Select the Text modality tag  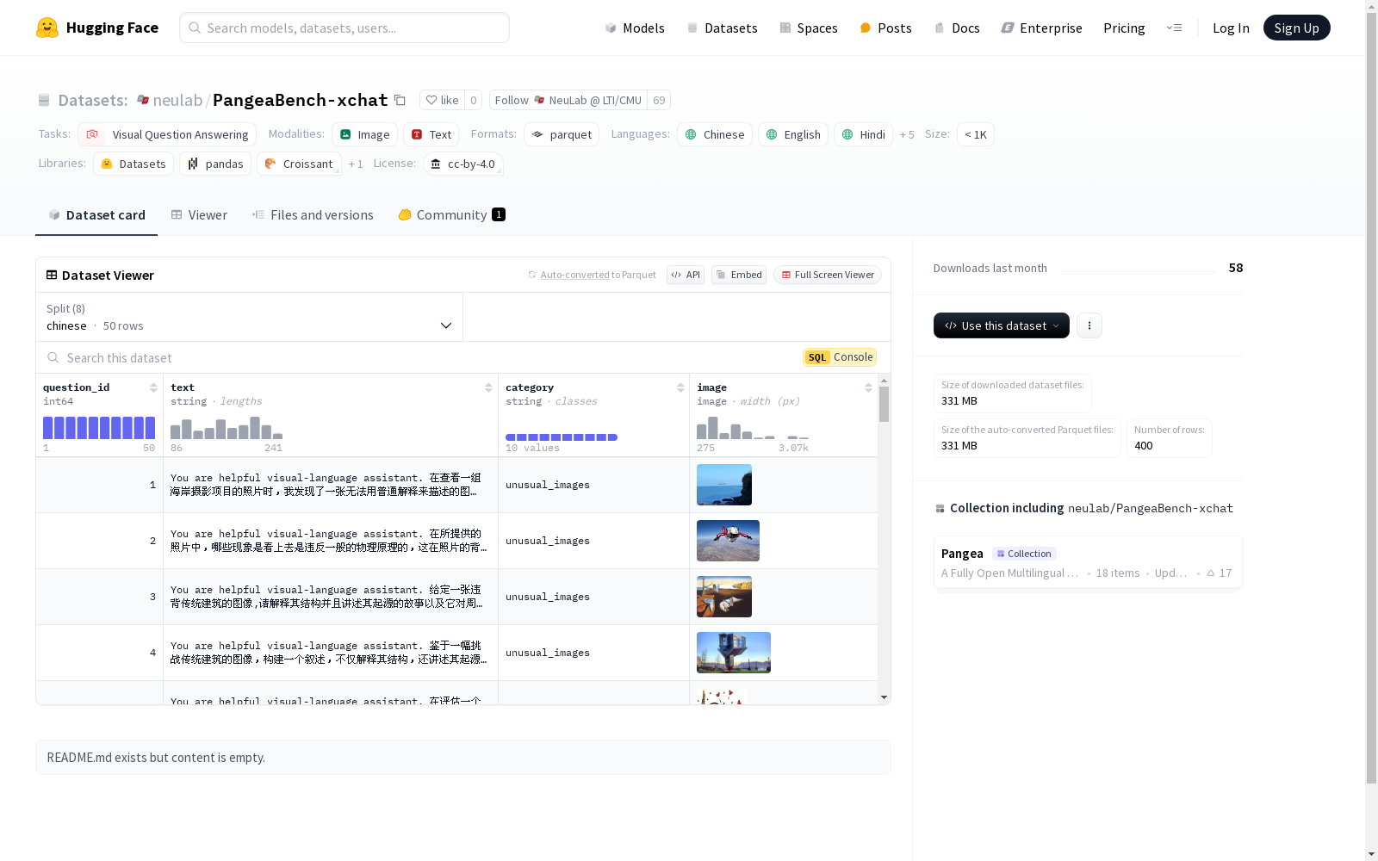coord(431,134)
